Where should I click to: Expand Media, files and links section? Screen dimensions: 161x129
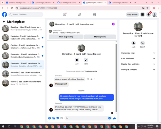click(138, 64)
